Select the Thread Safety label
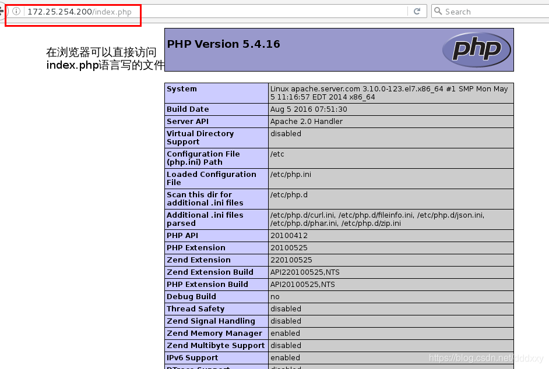 (195, 309)
